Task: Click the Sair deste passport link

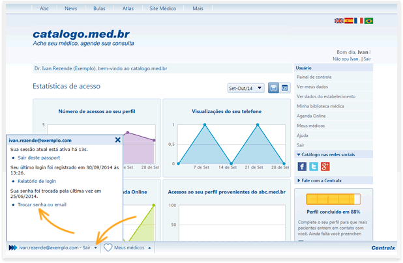Action: coord(39,158)
